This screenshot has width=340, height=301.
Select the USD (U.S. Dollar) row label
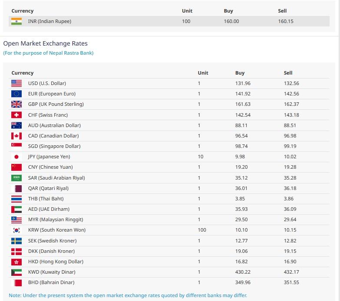(x=47, y=83)
